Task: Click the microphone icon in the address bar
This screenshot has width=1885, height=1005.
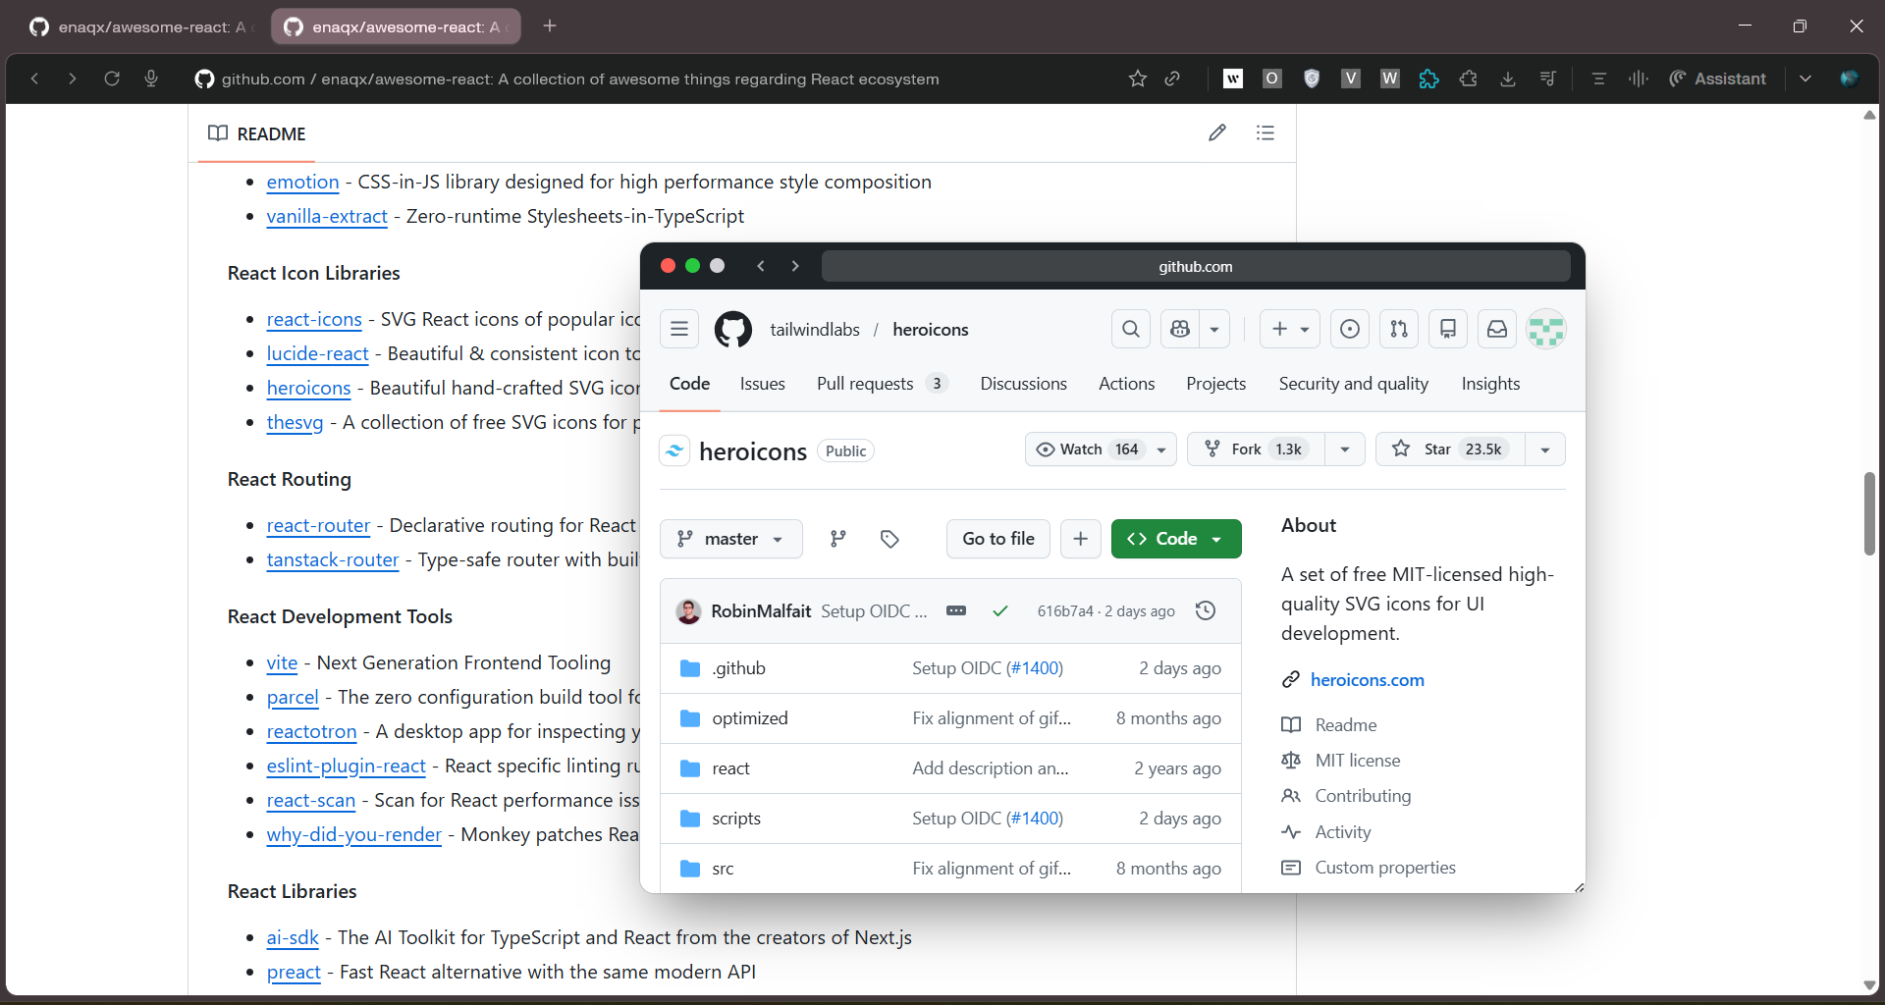Action: pos(151,79)
